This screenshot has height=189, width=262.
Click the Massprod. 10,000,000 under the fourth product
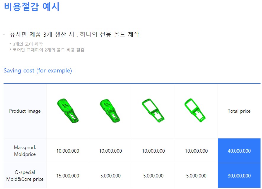tap(196, 151)
